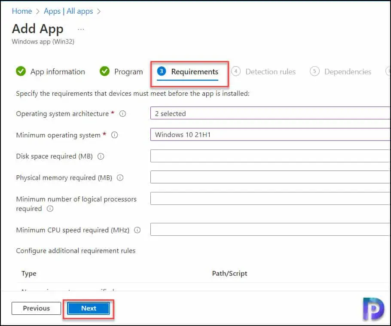Switch to App information step
Viewport: 391px width, 326px height.
coord(58,72)
